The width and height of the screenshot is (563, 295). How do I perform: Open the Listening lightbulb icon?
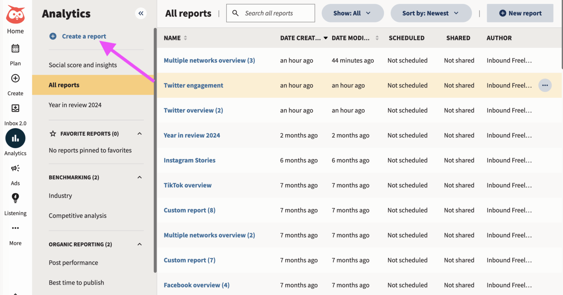15,198
